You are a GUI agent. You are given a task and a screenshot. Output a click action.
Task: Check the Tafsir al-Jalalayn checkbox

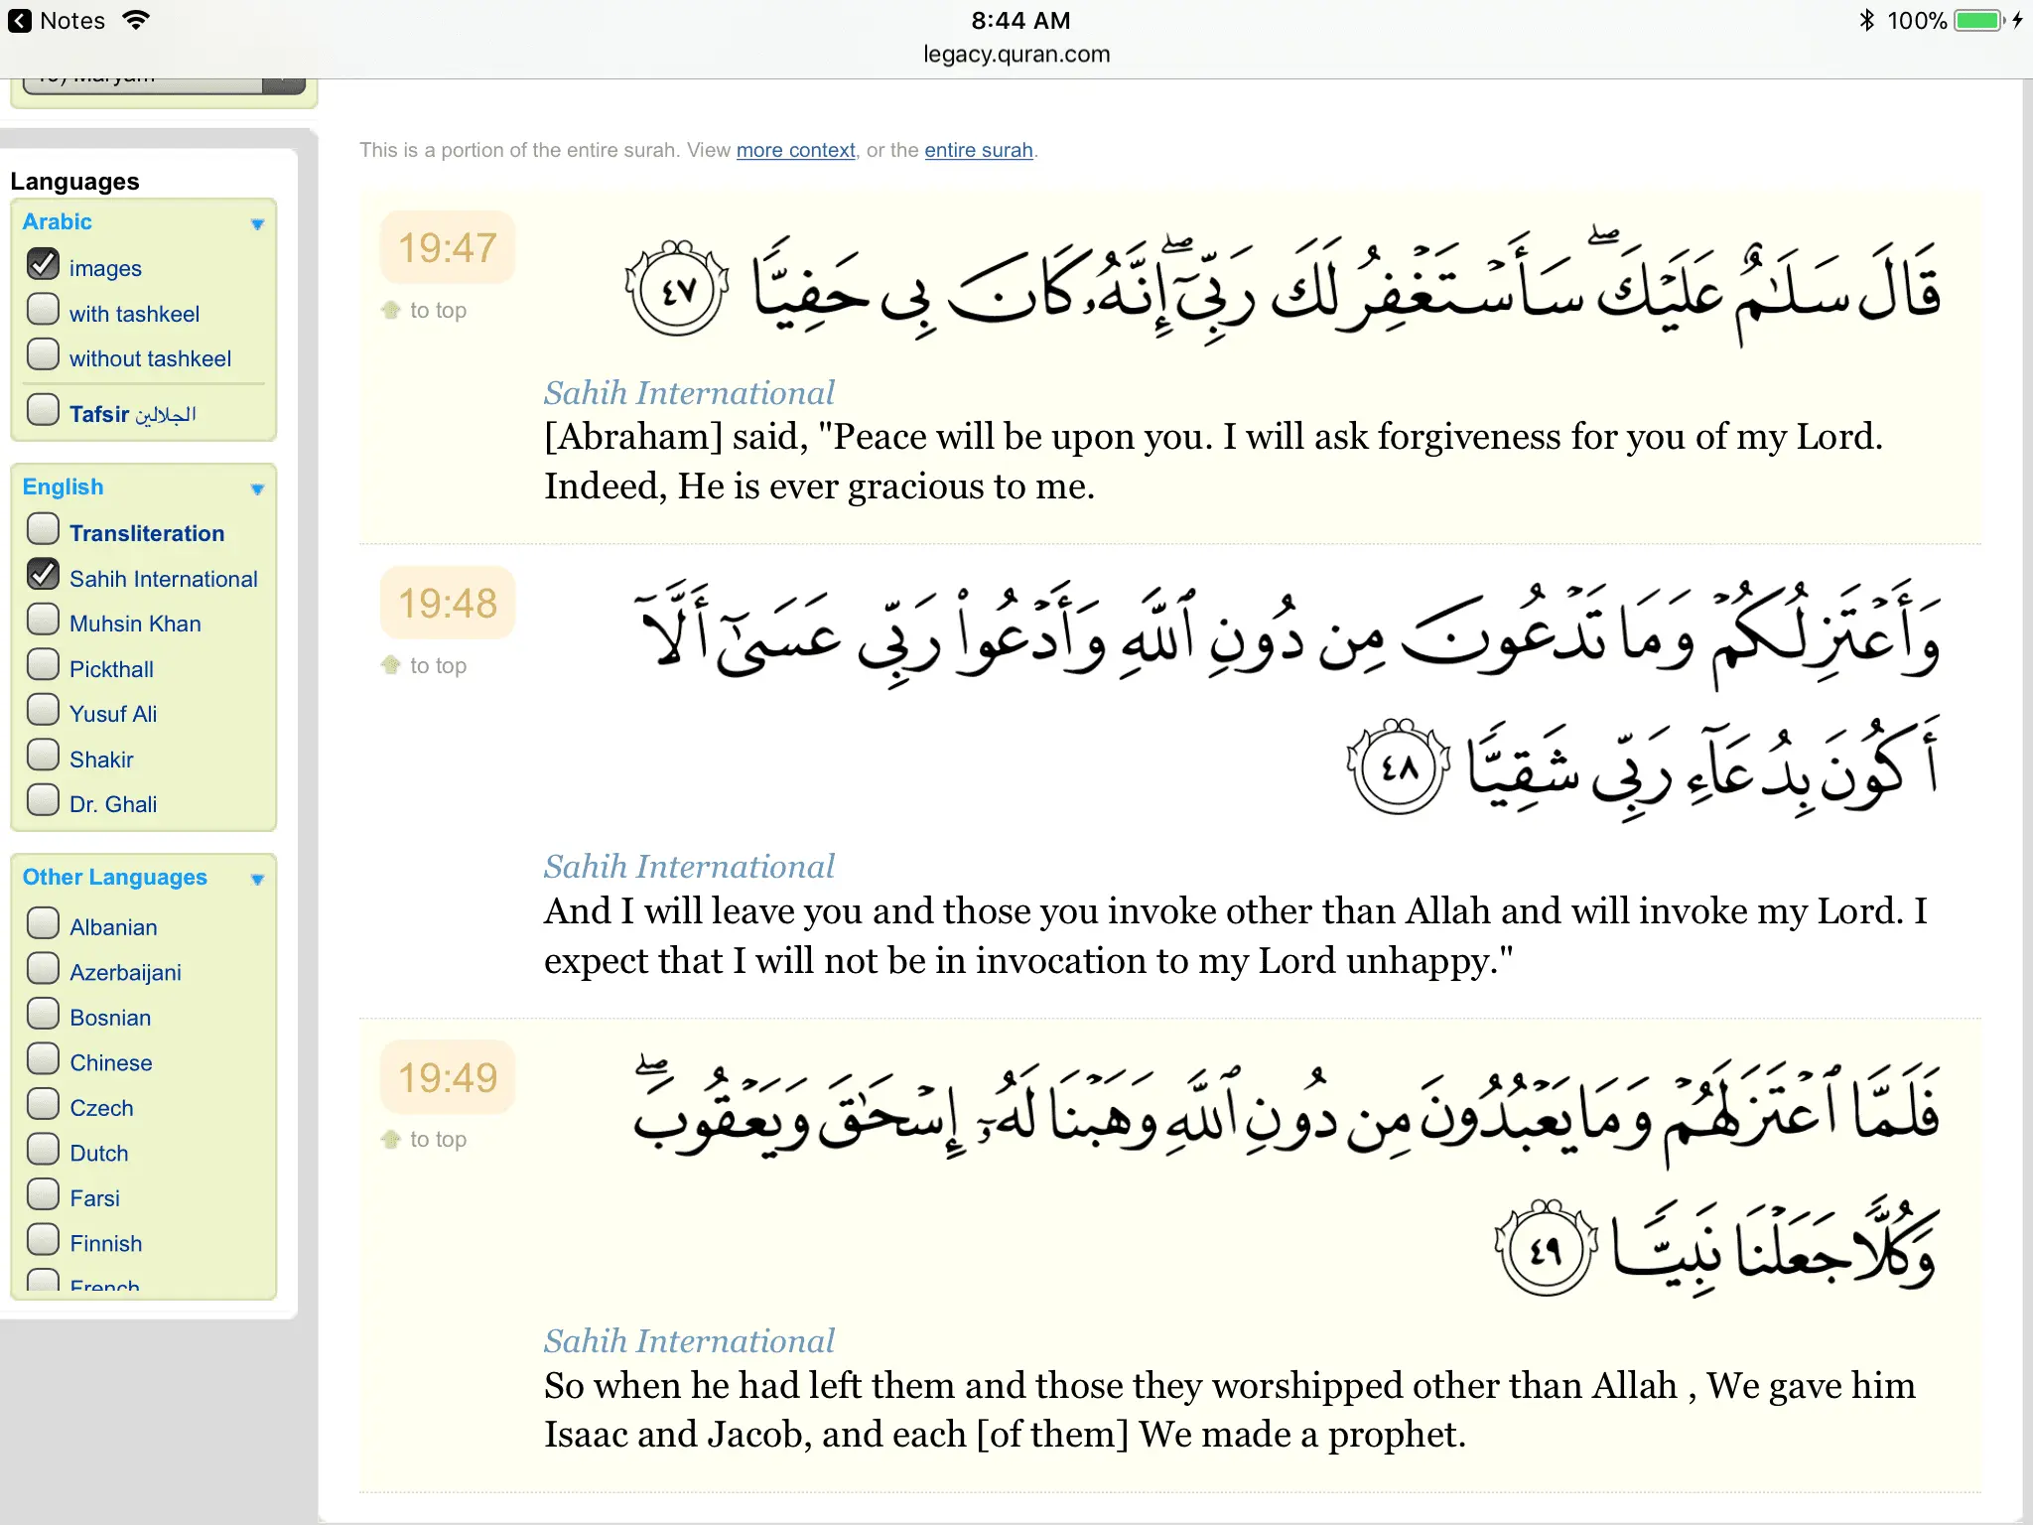43,410
